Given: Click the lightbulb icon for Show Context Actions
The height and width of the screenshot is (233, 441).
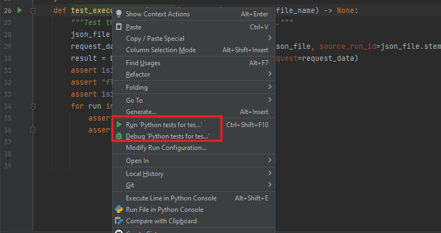Looking at the screenshot, I should coord(119,14).
